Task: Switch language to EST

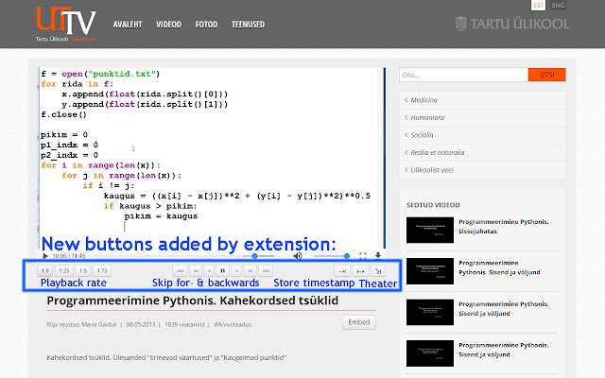Action: point(538,5)
